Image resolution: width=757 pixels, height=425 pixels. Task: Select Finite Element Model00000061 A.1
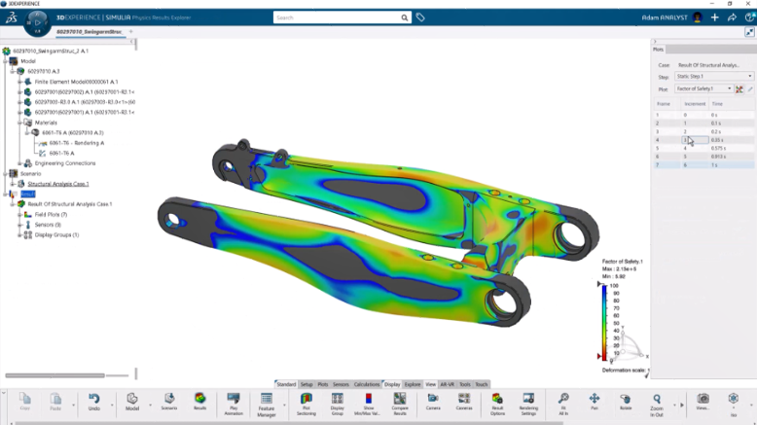coord(76,82)
